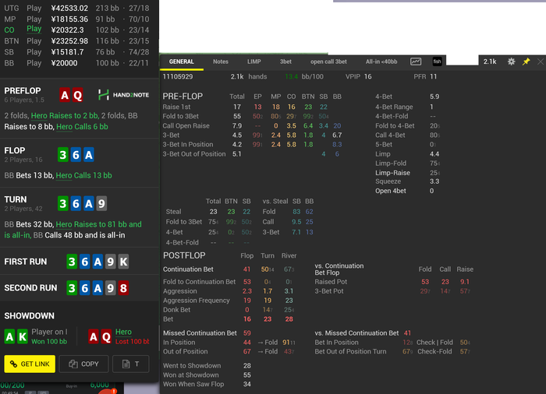546x394 pixels.
Task: Click the flop A card
Action: click(x=89, y=155)
